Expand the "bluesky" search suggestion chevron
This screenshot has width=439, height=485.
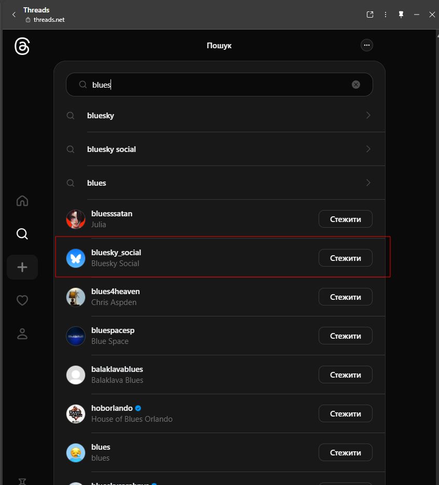tap(368, 115)
